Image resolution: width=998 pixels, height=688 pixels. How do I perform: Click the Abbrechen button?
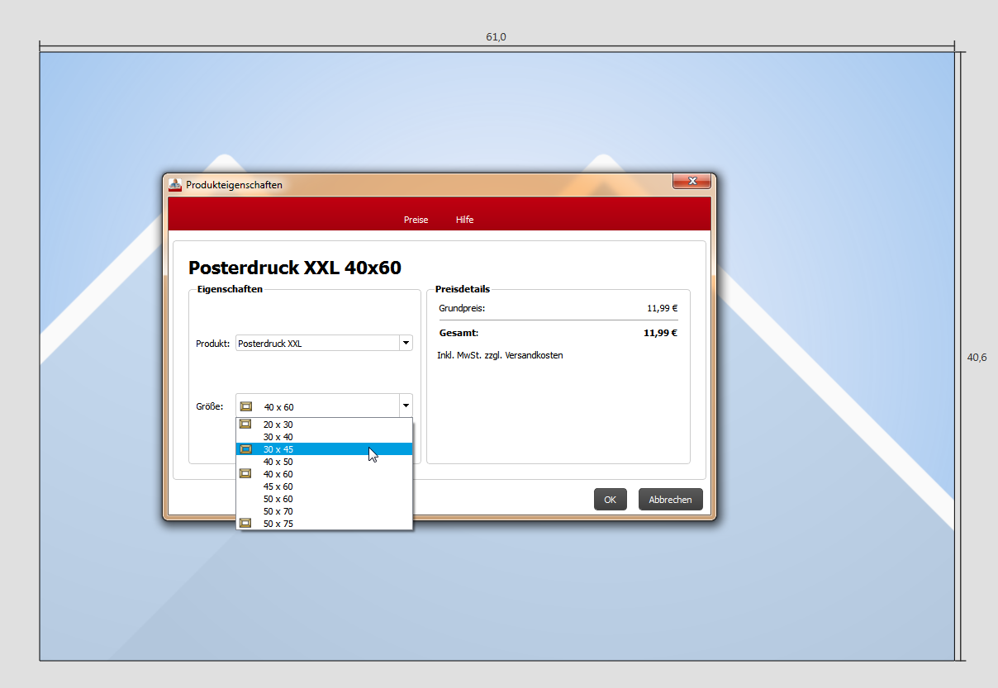pos(670,499)
